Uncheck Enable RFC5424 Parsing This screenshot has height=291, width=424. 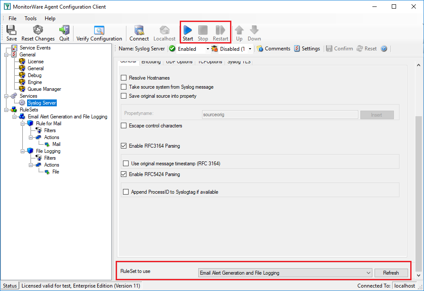click(123, 174)
